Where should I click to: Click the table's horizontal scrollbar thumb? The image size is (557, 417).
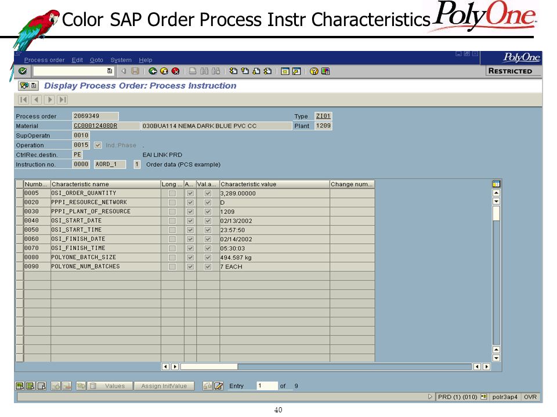(x=209, y=367)
